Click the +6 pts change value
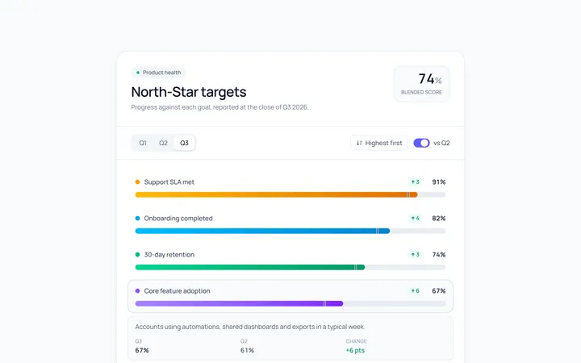 355,350
